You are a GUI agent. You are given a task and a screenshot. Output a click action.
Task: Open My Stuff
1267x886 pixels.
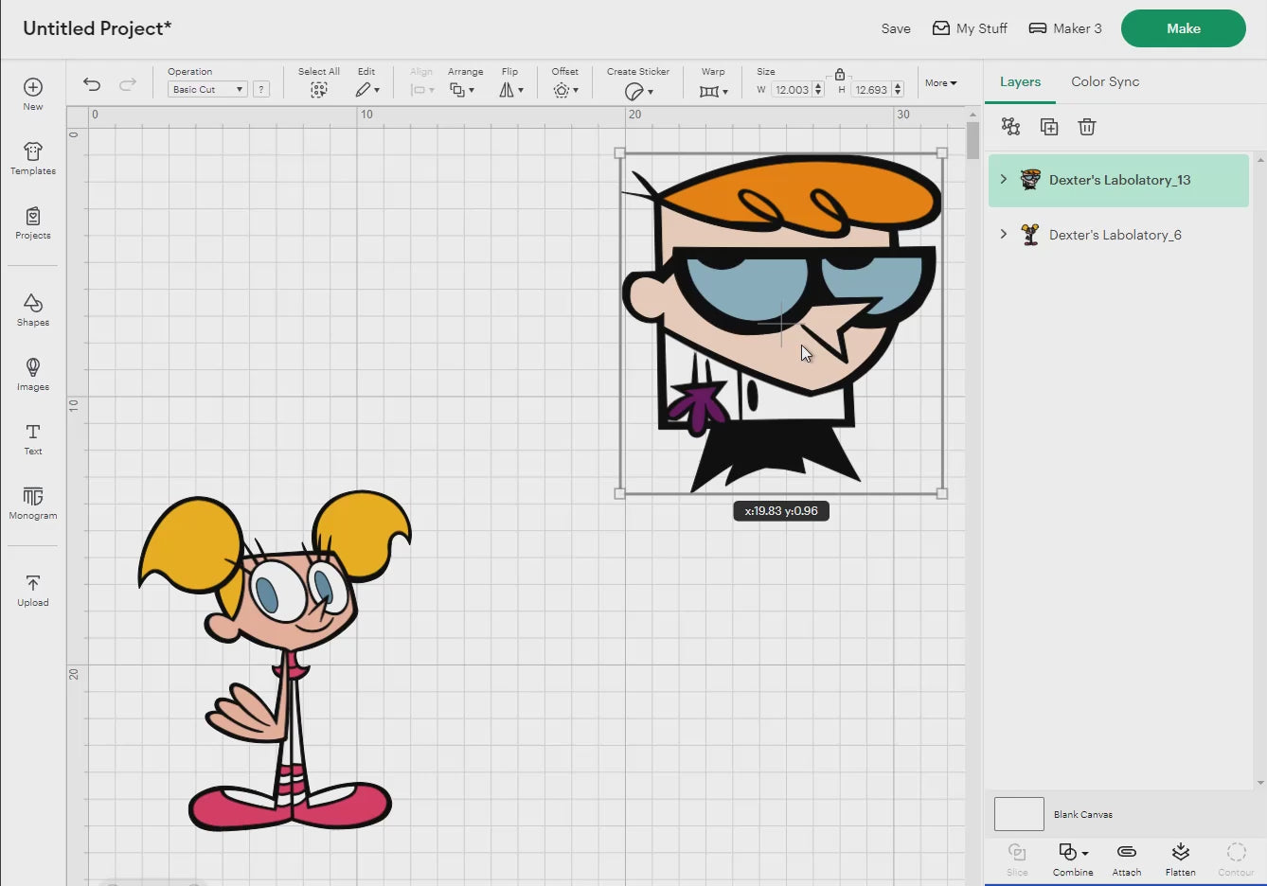(x=970, y=28)
